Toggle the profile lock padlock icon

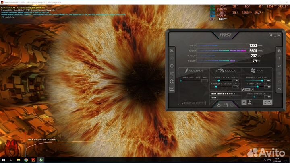pos(279,50)
